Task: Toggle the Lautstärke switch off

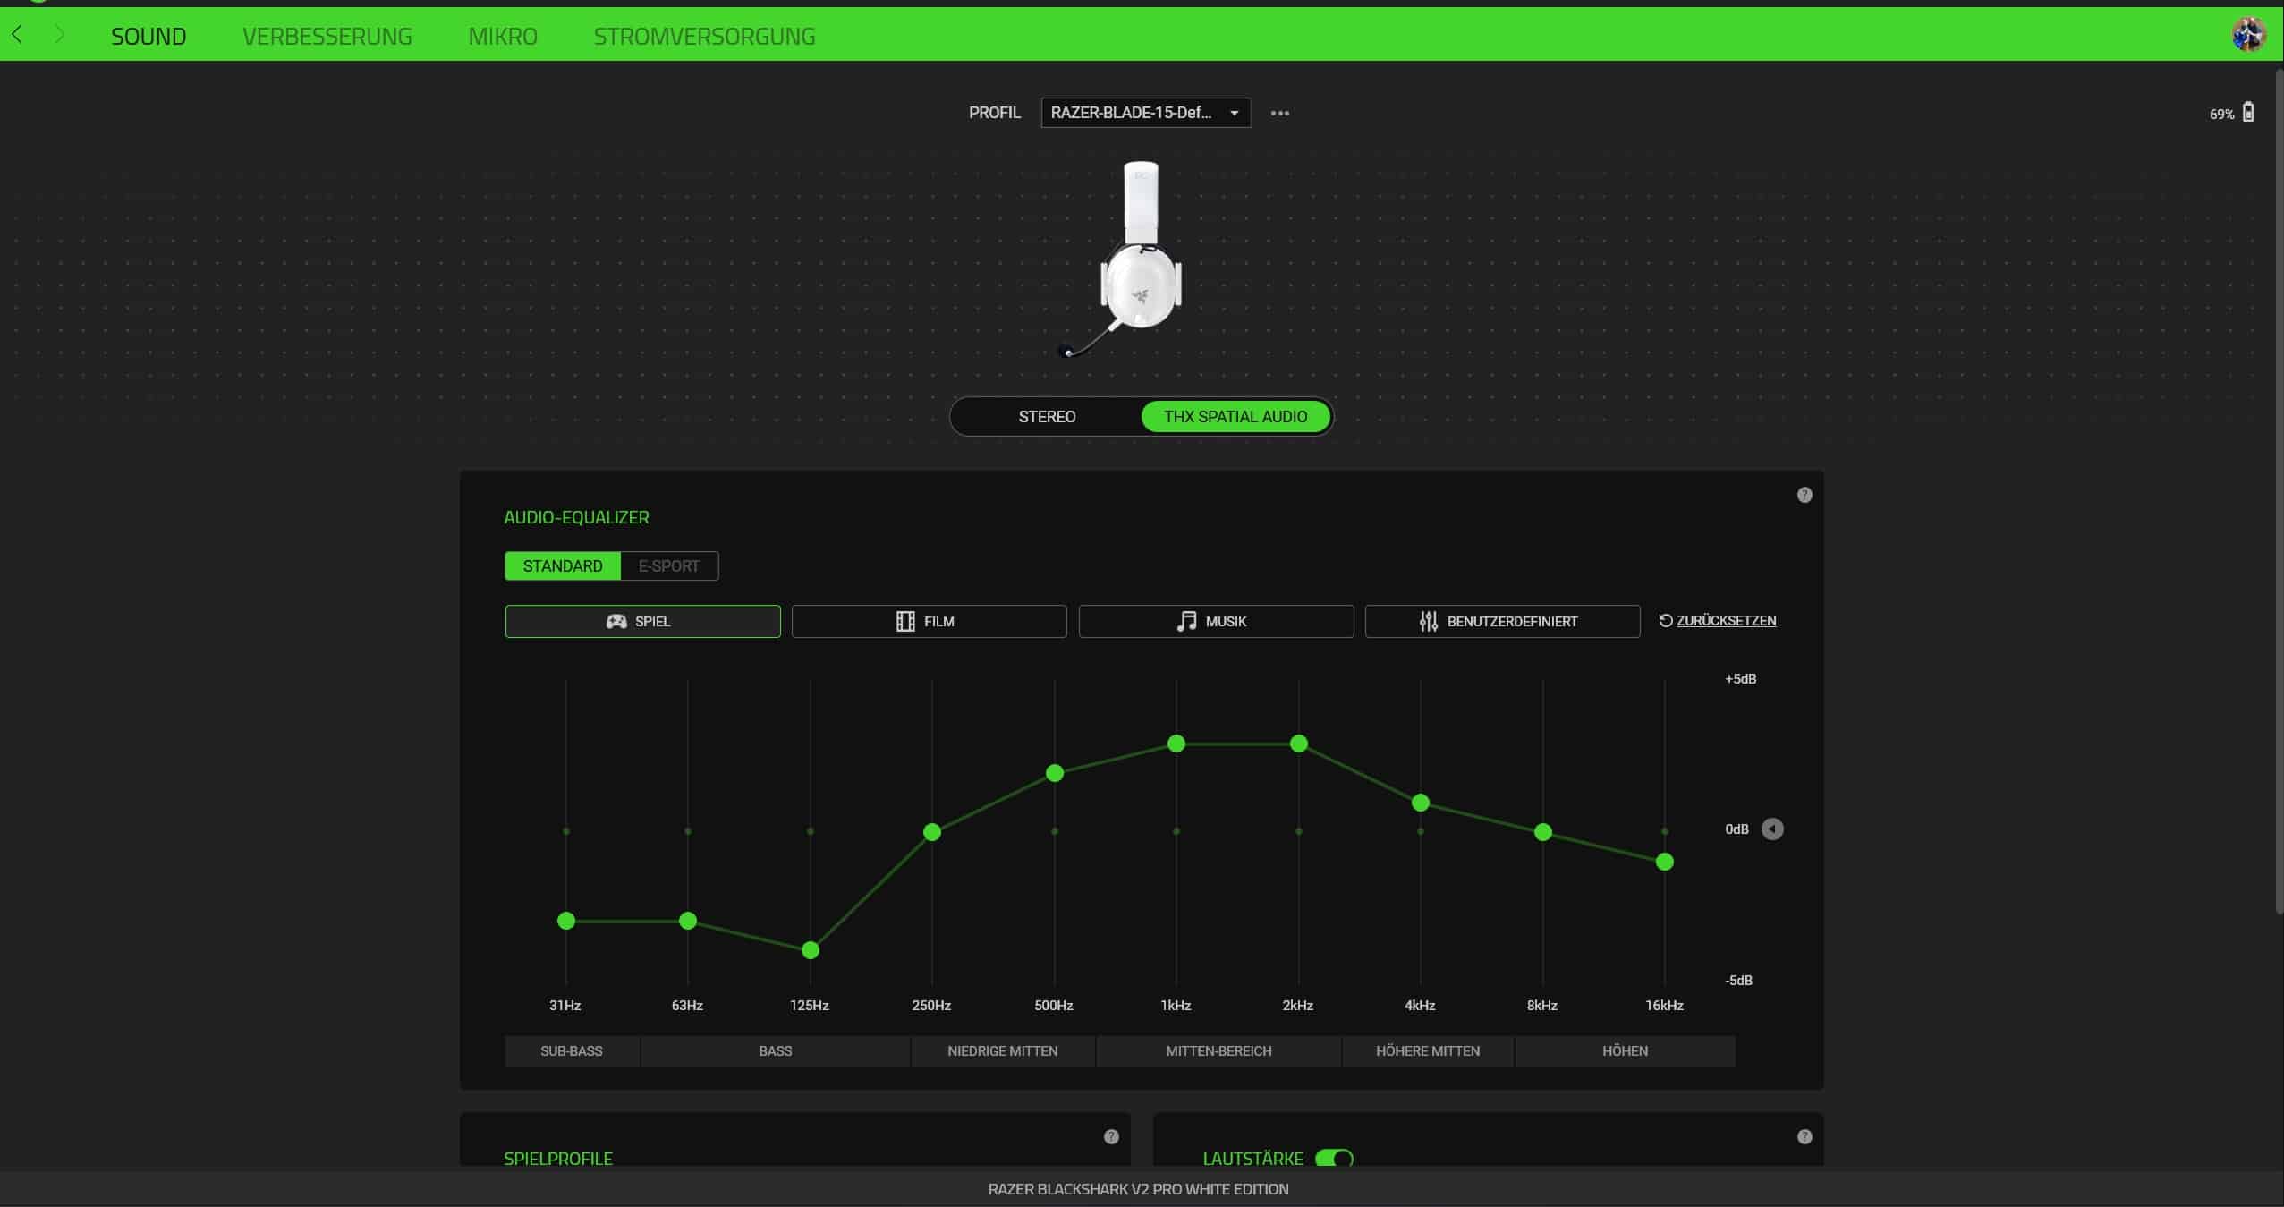Action: pos(1334,1158)
